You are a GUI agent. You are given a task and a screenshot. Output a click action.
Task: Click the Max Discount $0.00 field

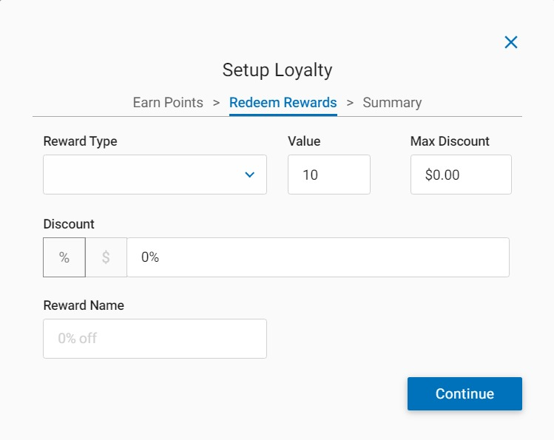click(460, 175)
